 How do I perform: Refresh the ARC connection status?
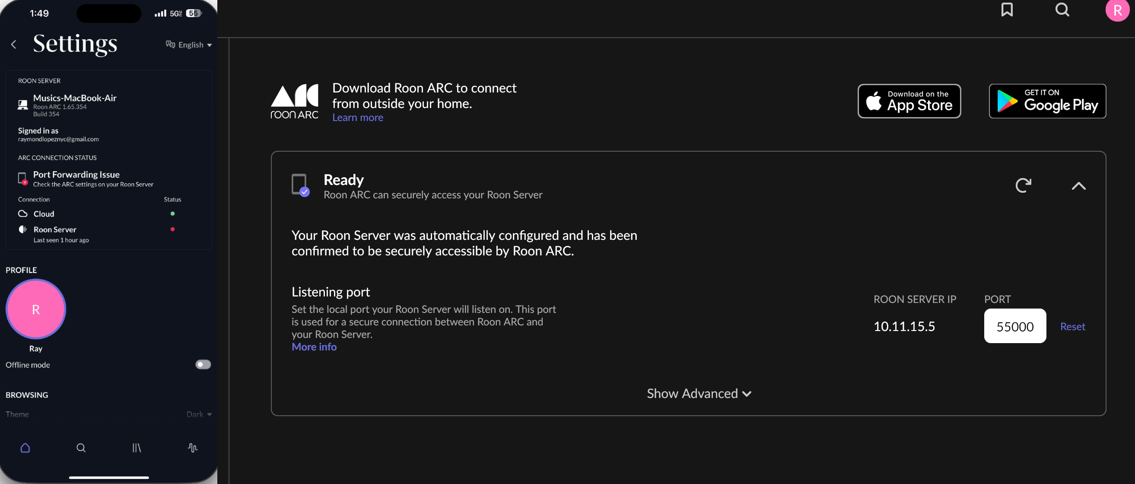pos(1023,185)
